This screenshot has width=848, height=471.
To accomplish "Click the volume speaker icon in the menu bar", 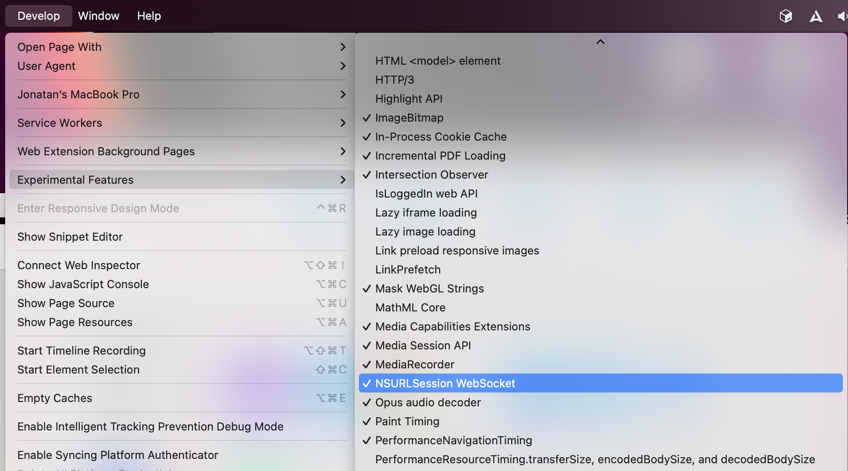I will point(842,16).
